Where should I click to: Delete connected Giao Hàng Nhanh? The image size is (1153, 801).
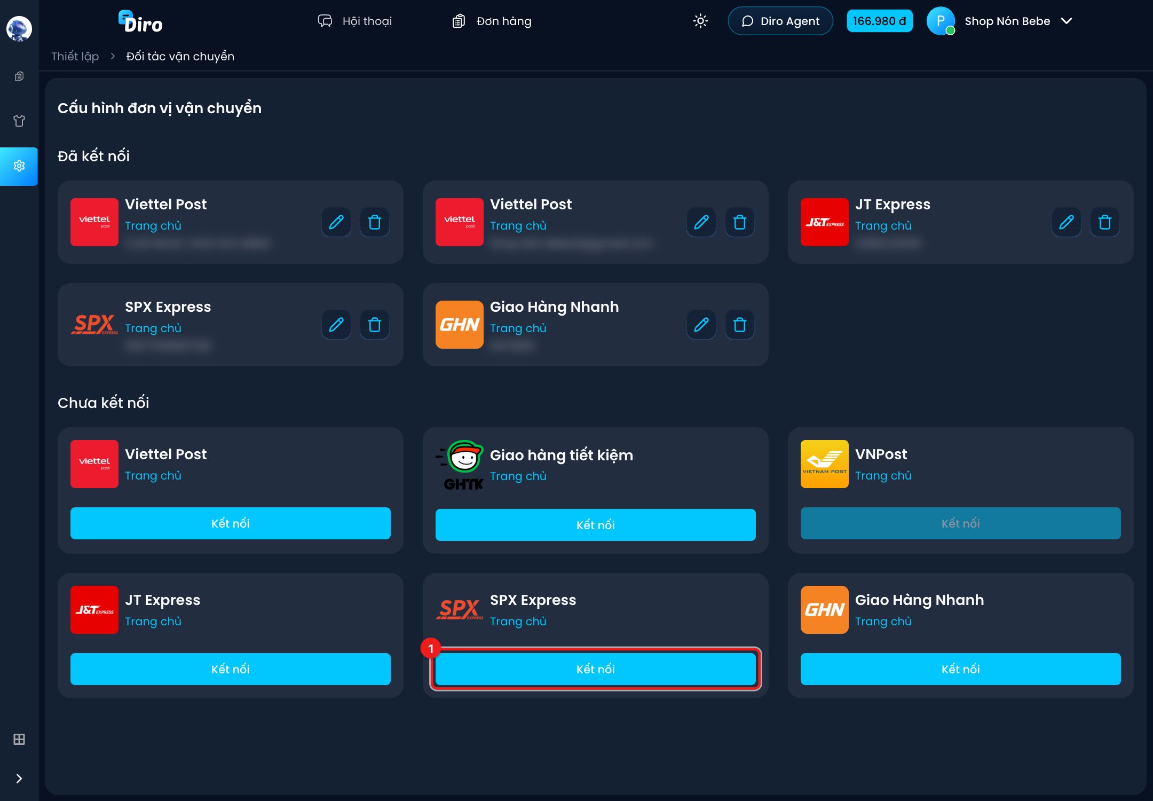[x=740, y=325]
